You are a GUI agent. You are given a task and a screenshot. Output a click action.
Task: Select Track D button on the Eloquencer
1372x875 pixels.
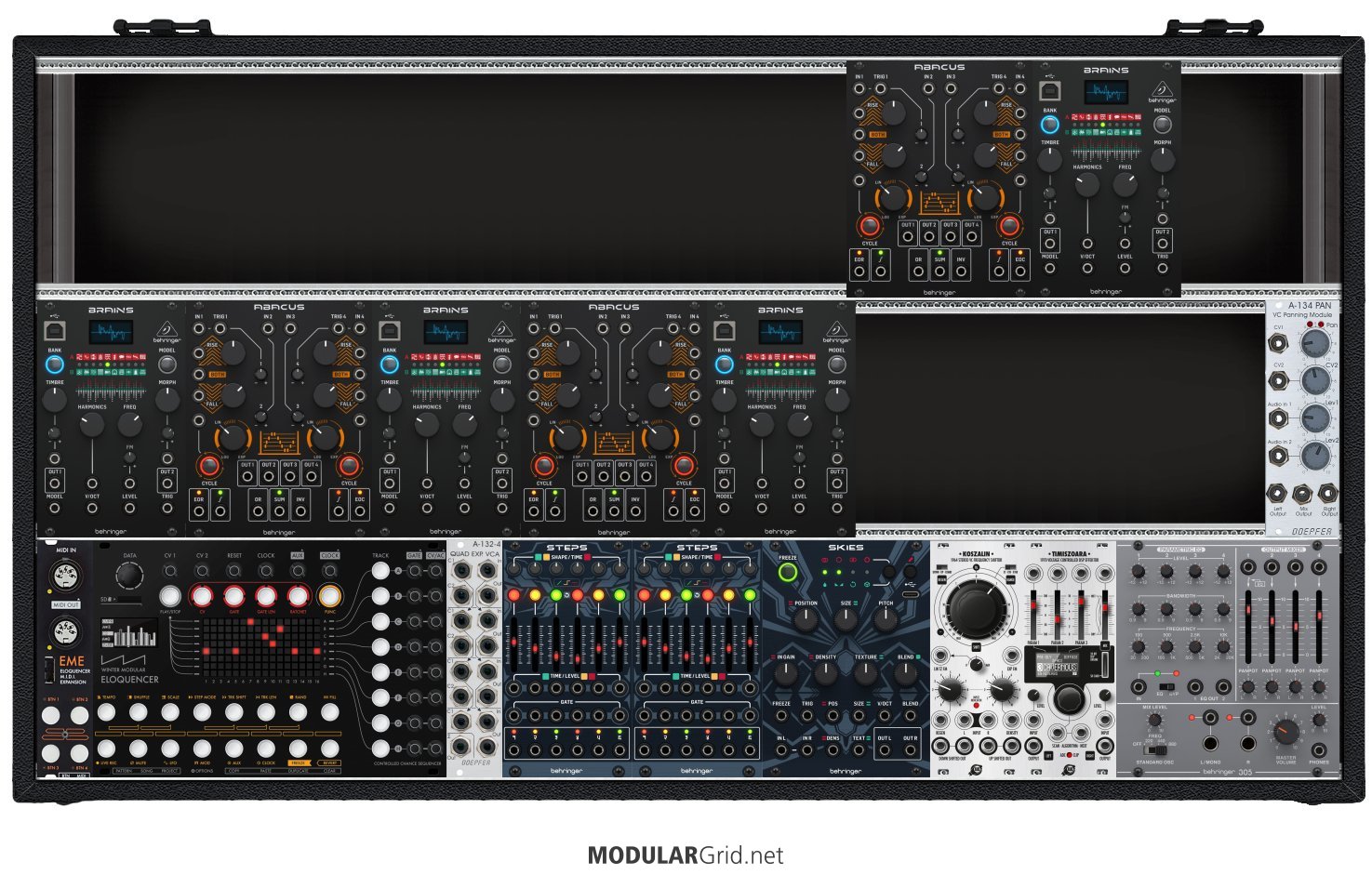[380, 646]
